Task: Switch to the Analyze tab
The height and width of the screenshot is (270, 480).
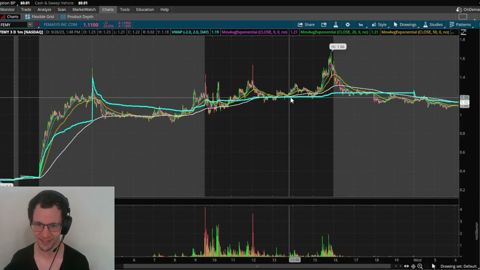Action: tap(44, 9)
